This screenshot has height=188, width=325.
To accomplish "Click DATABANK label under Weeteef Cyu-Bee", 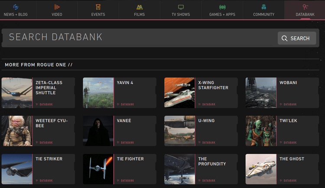I will pyautogui.click(x=46, y=143).
